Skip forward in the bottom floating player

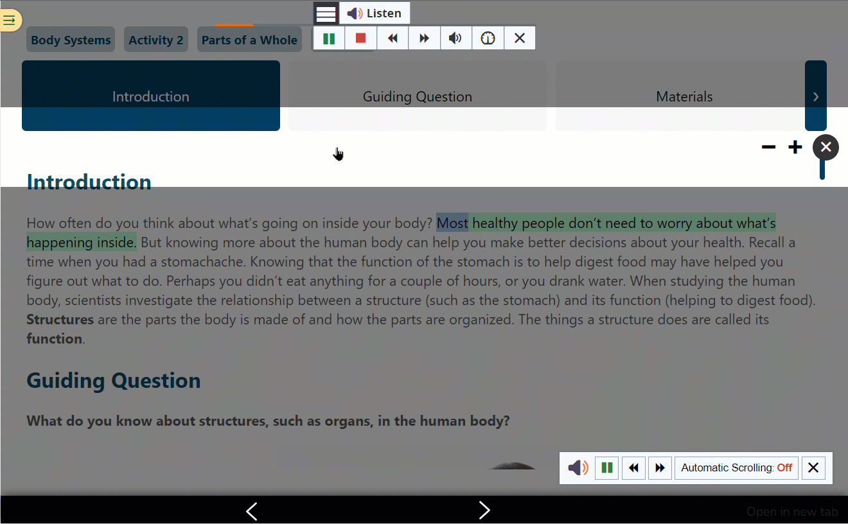point(660,468)
